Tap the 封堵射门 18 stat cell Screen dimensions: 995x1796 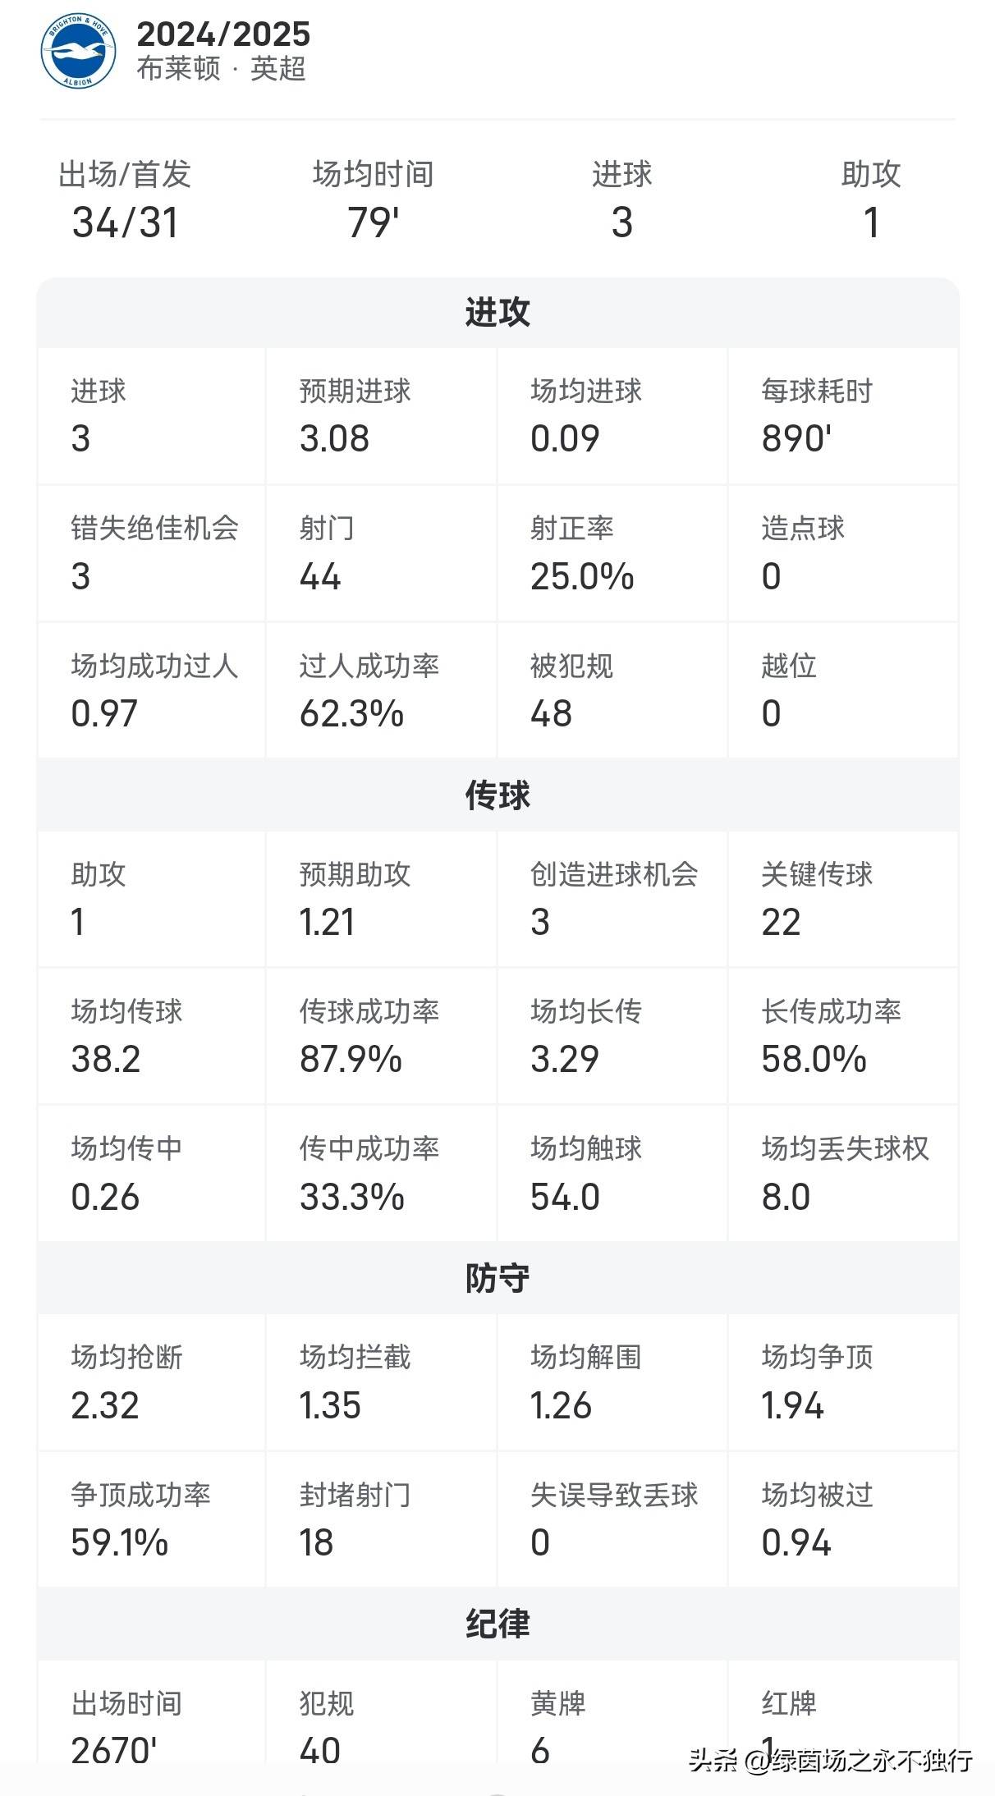381,1519
